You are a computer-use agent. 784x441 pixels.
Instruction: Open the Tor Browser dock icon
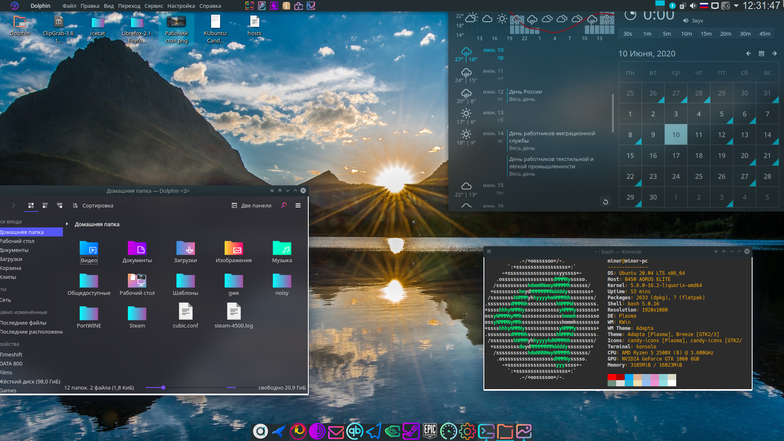click(317, 431)
